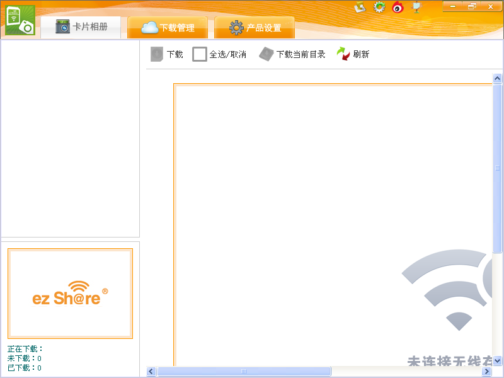Click the 已下载：0 status text
This screenshot has width=504, height=378.
pos(25,367)
